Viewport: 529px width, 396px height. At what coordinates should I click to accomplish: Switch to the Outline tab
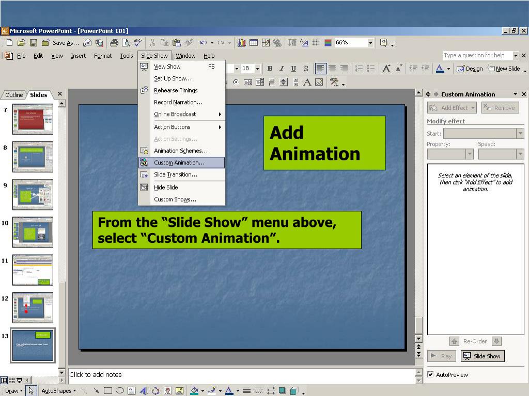[x=14, y=95]
